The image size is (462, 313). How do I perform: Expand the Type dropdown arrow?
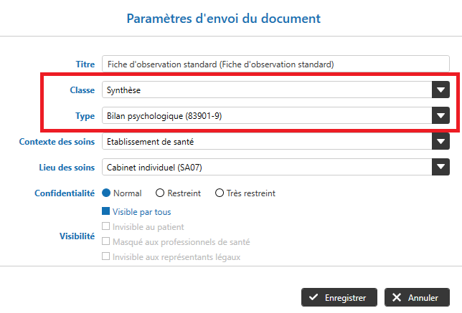point(440,115)
